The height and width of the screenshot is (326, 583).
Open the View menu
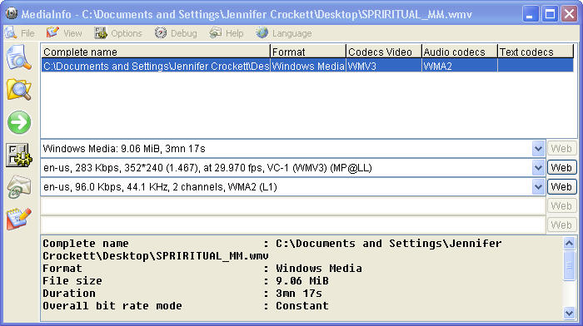64,33
